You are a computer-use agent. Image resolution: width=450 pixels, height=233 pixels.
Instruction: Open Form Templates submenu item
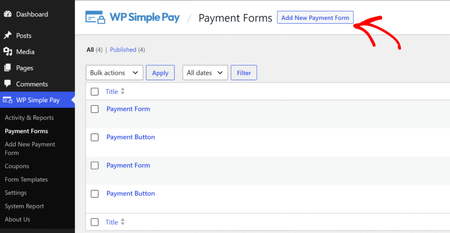coord(26,179)
